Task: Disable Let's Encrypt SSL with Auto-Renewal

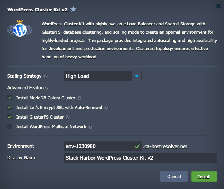Action: (10, 107)
